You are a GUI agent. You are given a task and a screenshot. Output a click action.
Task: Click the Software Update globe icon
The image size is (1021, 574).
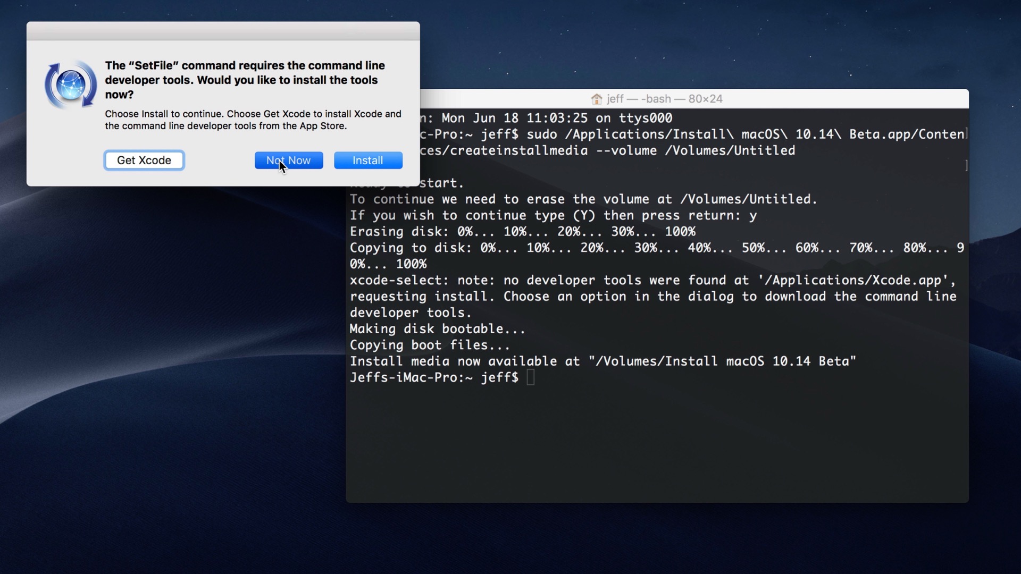tap(71, 85)
